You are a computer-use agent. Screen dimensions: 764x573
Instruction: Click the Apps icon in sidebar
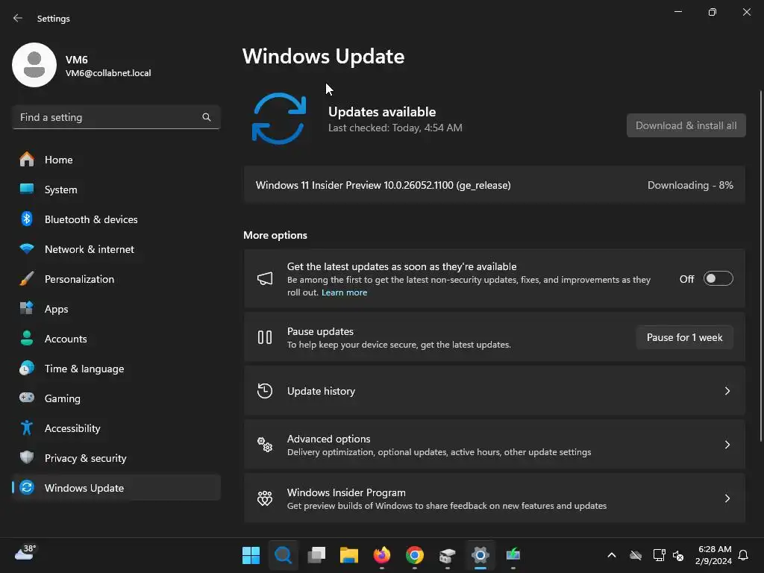coord(27,308)
